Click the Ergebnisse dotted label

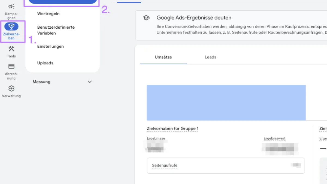coord(156,138)
